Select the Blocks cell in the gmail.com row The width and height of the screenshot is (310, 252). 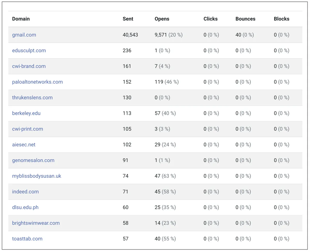coord(282,35)
